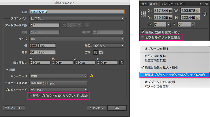Switch to the パスファインダー tab
This screenshot has width=210, height=117.
173,4
